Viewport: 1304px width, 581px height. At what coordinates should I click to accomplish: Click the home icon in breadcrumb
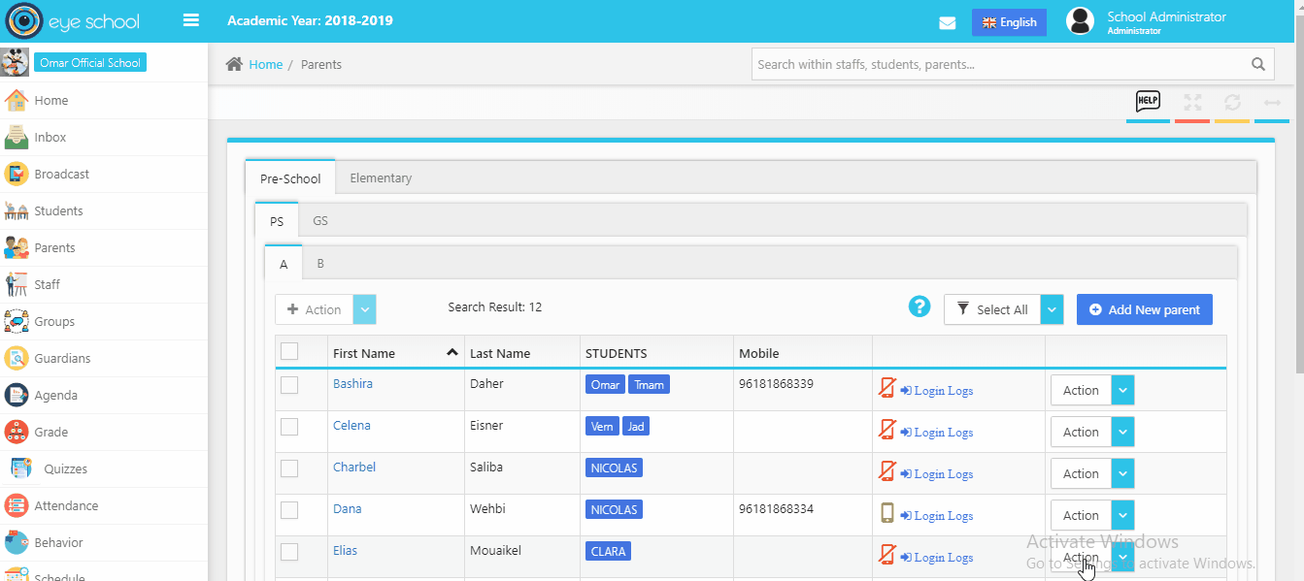234,64
